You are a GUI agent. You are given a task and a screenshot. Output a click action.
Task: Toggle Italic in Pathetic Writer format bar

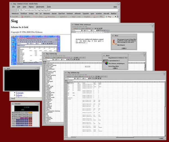tap(100, 30)
